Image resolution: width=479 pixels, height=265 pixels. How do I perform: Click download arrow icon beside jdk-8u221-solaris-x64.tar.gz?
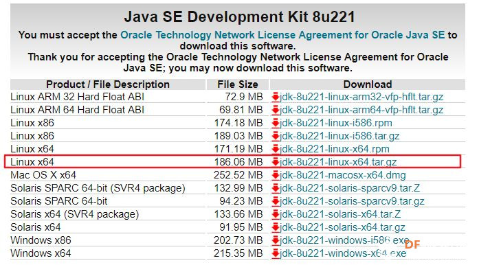pos(276,227)
